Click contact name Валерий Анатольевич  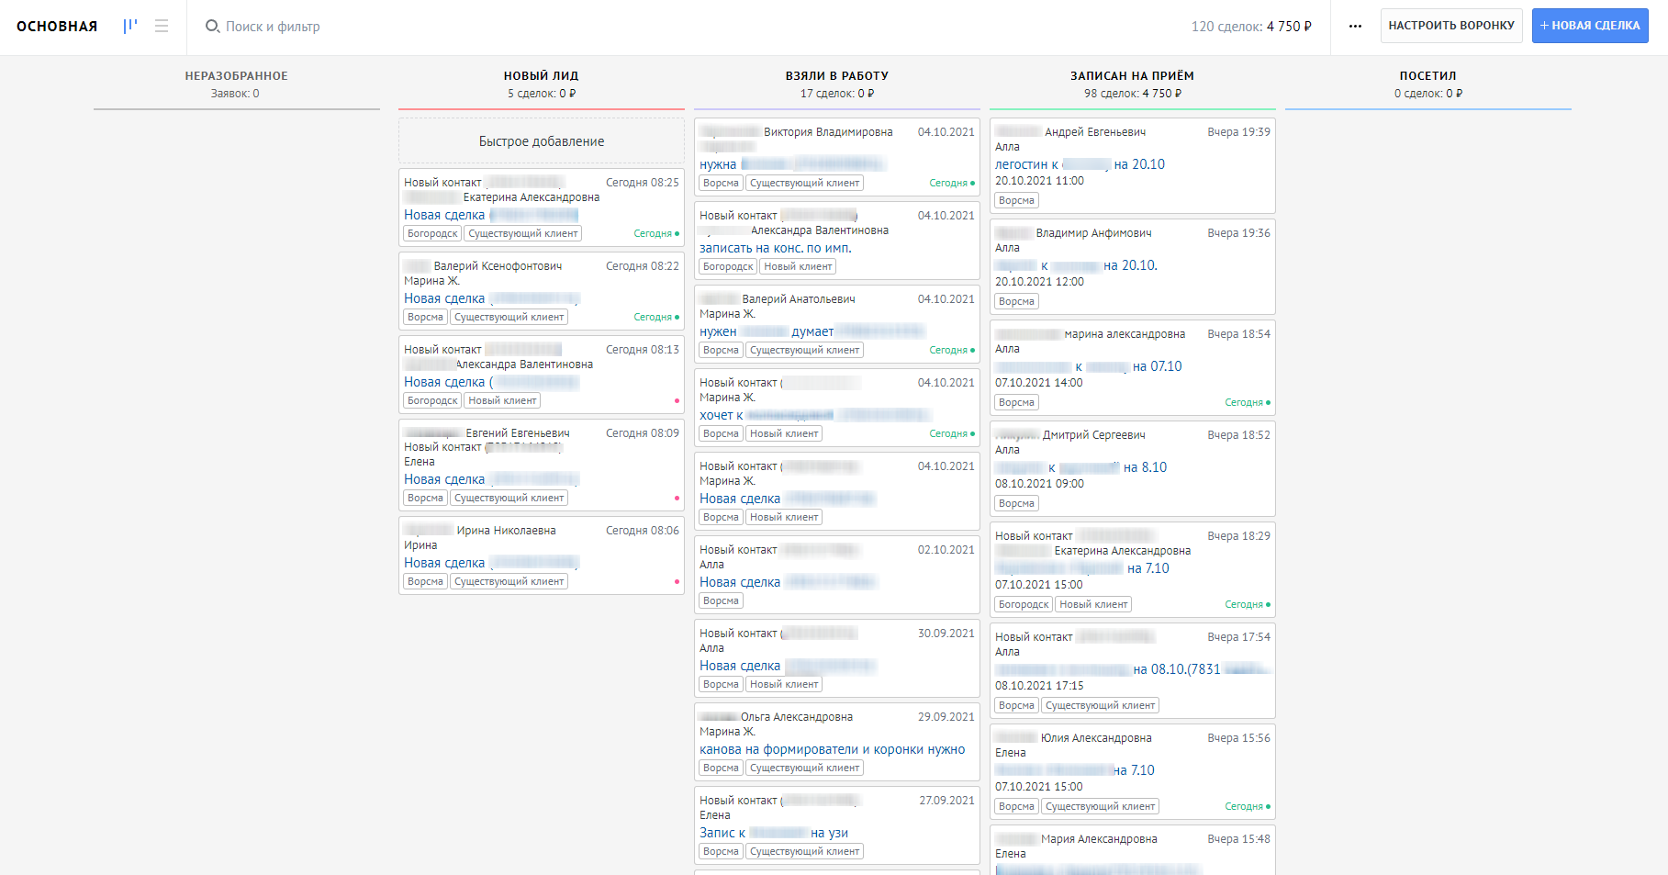point(799,299)
